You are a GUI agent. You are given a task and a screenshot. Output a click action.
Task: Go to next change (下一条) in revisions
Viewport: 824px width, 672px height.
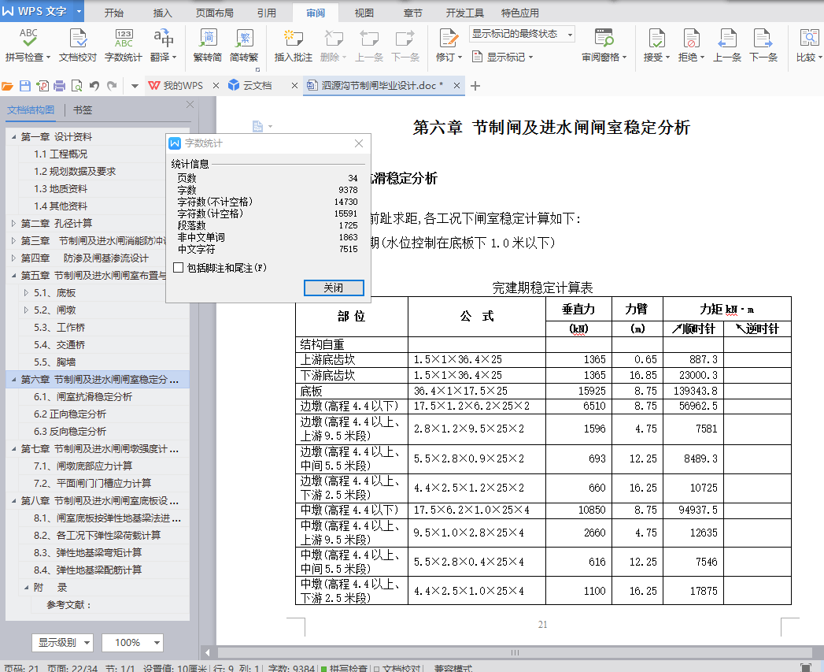tap(763, 38)
